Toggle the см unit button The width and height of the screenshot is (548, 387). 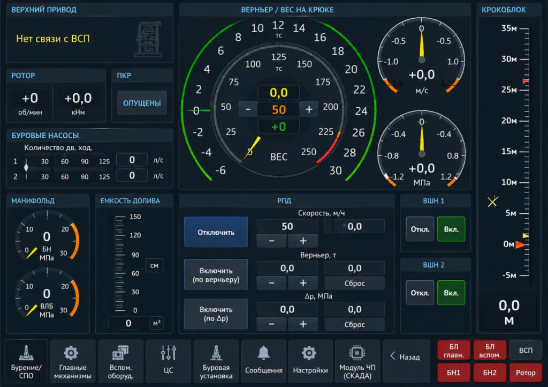pyautogui.click(x=154, y=265)
